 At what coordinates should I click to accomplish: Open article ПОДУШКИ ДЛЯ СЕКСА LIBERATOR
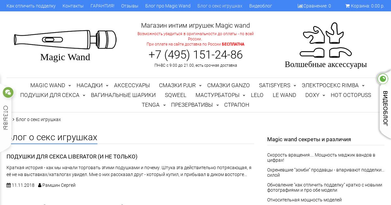tap(72, 157)
